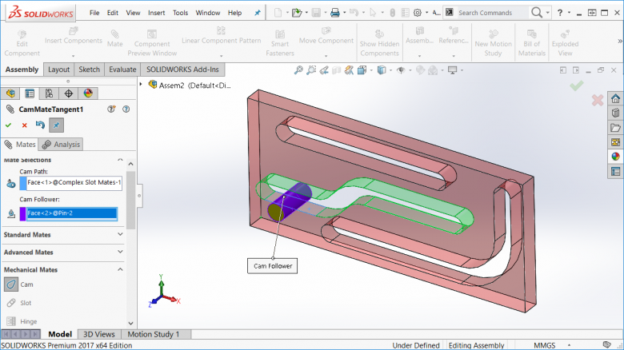Click the search magnifier icon
The height and width of the screenshot is (350, 624).
pos(537,13)
